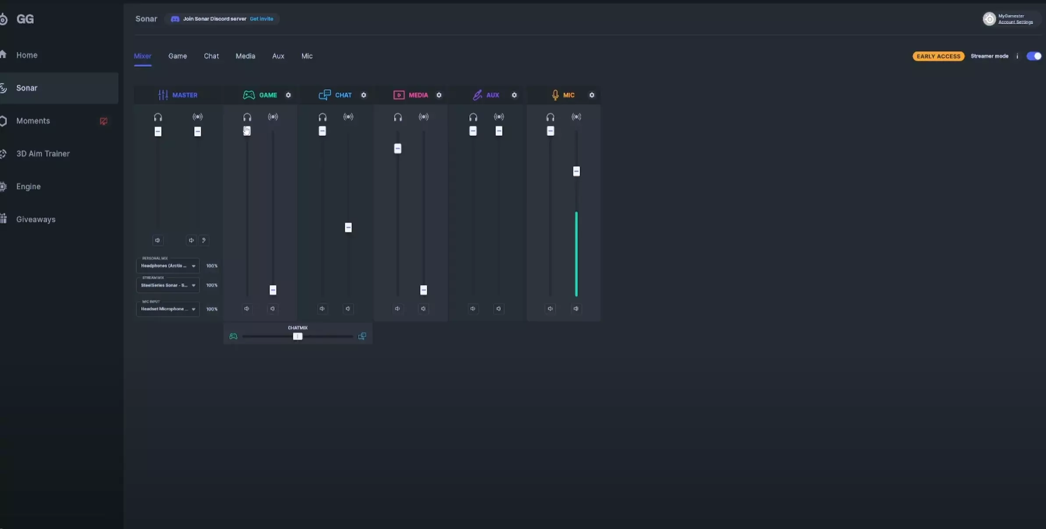Click the EARLY ACCESS badge
Screen dimensions: 1046x529
tap(938, 56)
